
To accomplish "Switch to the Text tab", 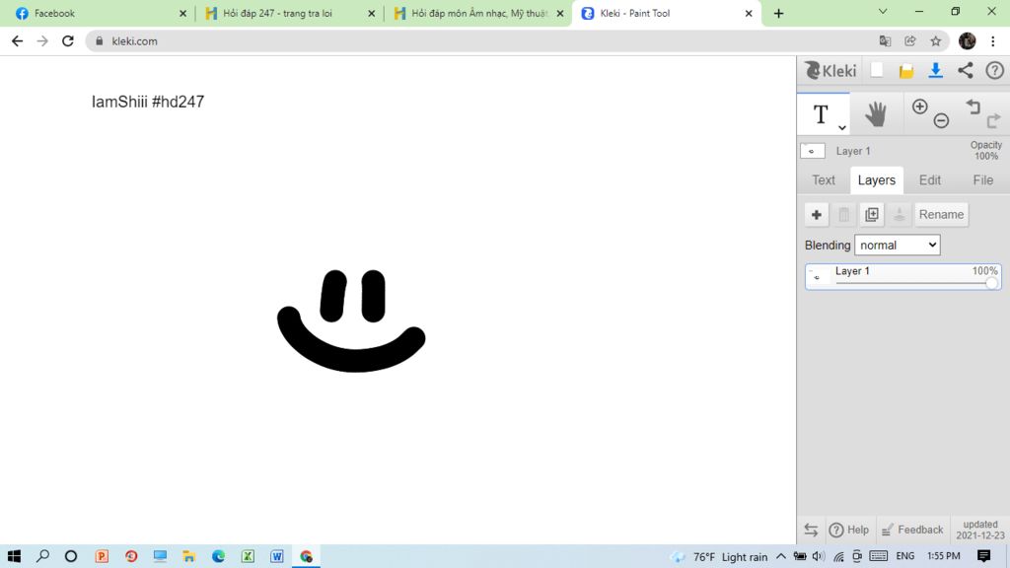I will point(824,180).
